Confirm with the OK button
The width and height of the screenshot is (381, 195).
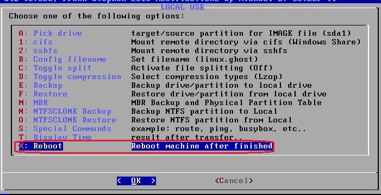pyautogui.click(x=136, y=181)
